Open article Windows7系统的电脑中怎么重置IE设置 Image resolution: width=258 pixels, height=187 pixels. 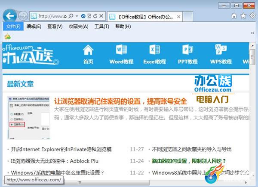[57, 172]
